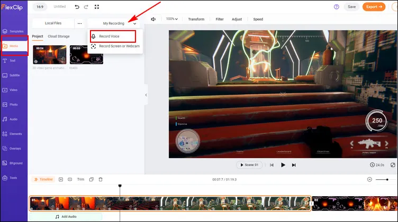Select Record Screen or Webcam

pyautogui.click(x=115, y=46)
